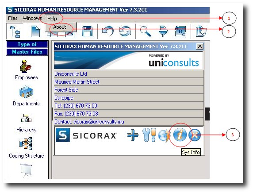The height and width of the screenshot is (193, 253).
Task: Close the About dialog with title bar X
Action: pos(200,46)
